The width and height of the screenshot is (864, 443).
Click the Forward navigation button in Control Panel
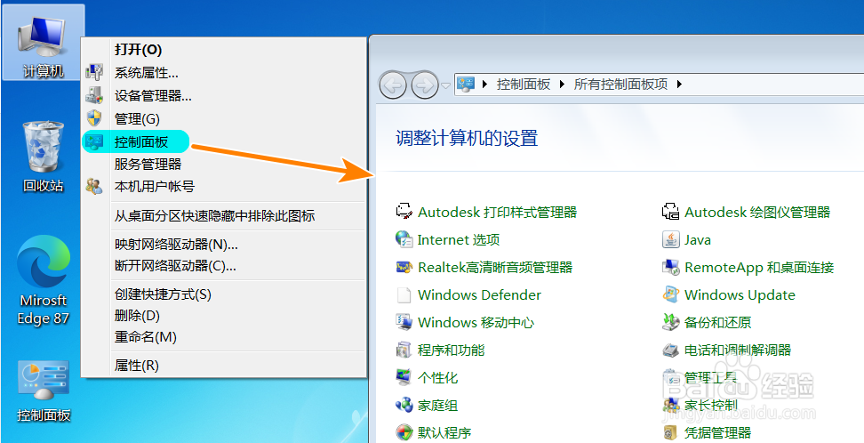point(425,85)
